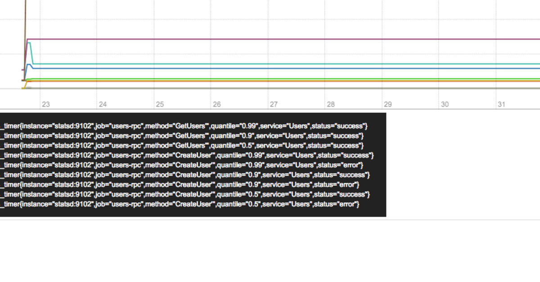
Task: Click x-axis tick label 24
Action: coord(103,104)
